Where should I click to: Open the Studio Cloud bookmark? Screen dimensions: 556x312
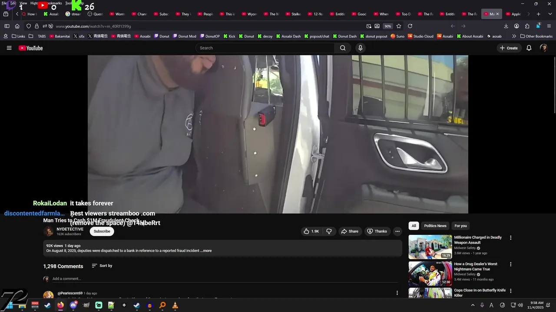[420, 36]
